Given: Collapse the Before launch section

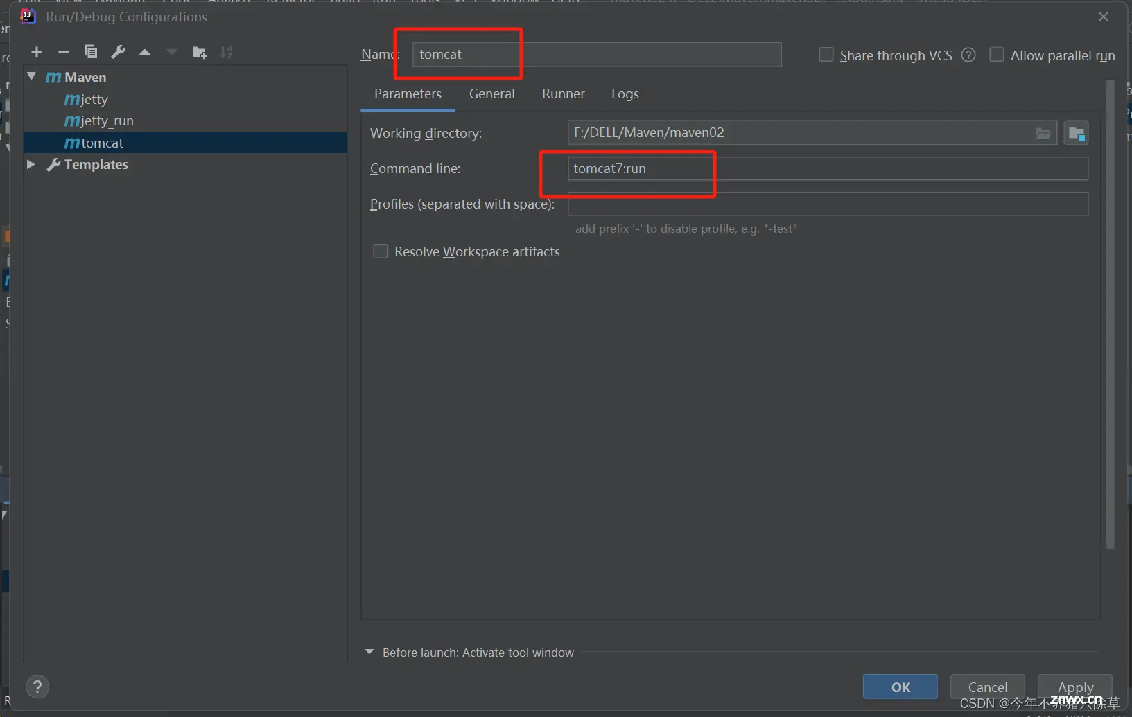Looking at the screenshot, I should (369, 652).
